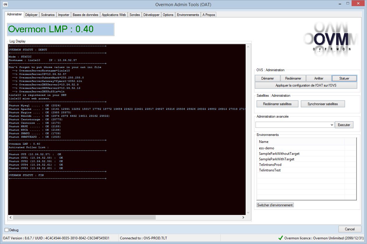Click the Démarrer button
Image resolution: width=367 pixels, height=244 pixels.
coord(267,78)
